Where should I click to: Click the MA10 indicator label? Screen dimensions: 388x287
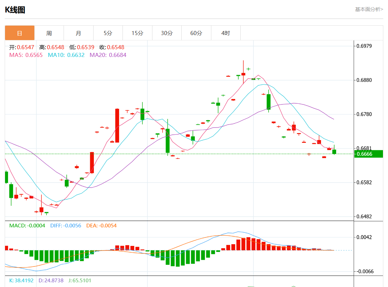pos(66,55)
